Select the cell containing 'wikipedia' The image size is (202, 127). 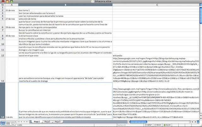[x=157, y=55]
